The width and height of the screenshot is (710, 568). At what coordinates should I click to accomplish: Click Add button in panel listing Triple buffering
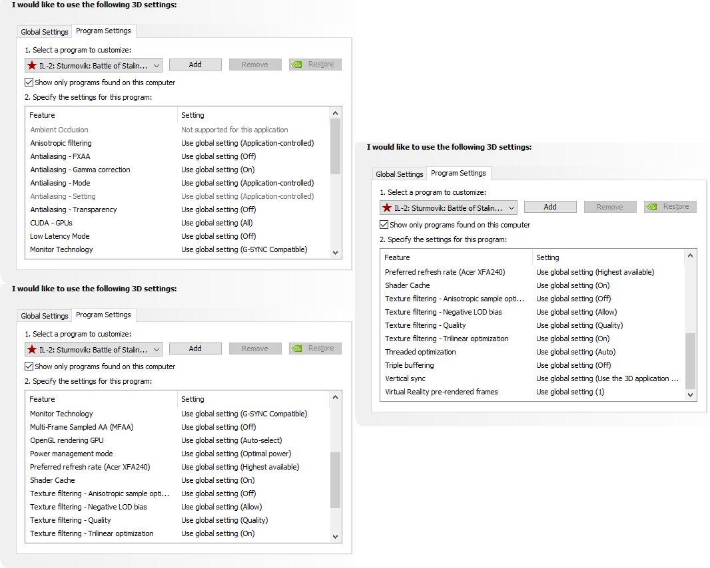550,207
